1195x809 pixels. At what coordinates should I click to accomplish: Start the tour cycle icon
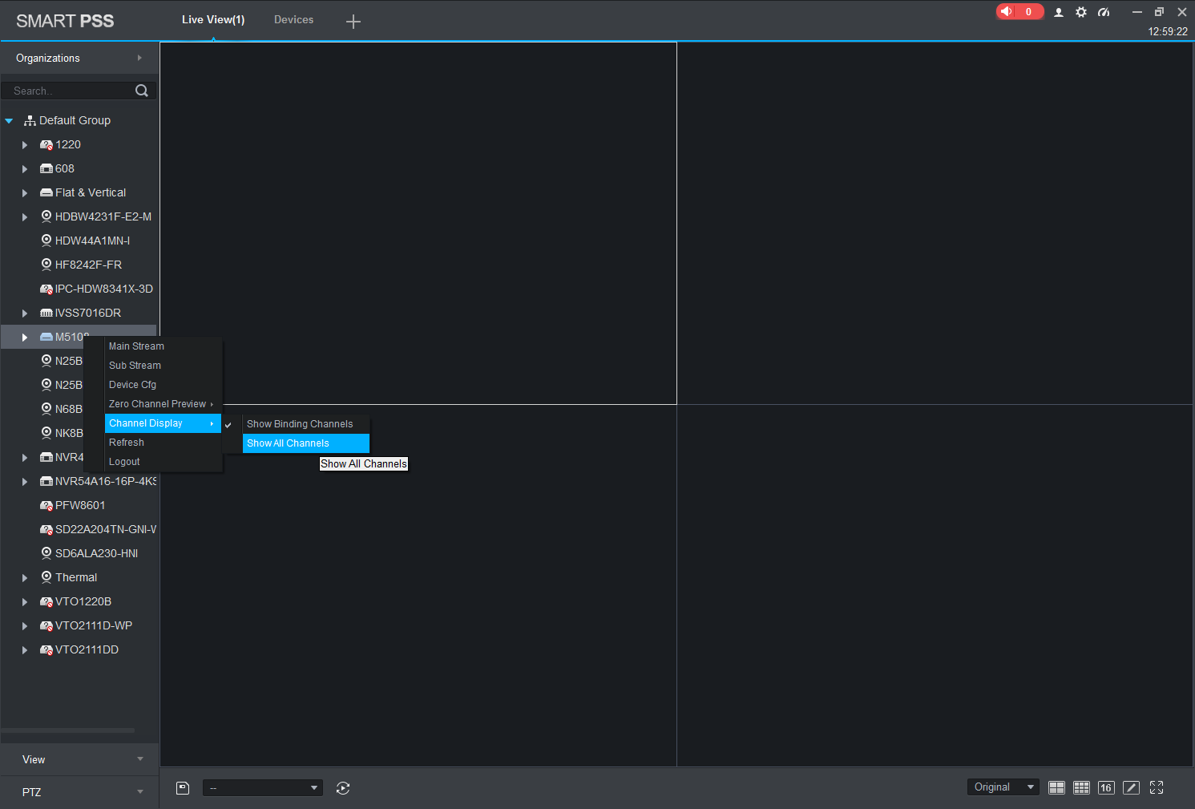(343, 788)
